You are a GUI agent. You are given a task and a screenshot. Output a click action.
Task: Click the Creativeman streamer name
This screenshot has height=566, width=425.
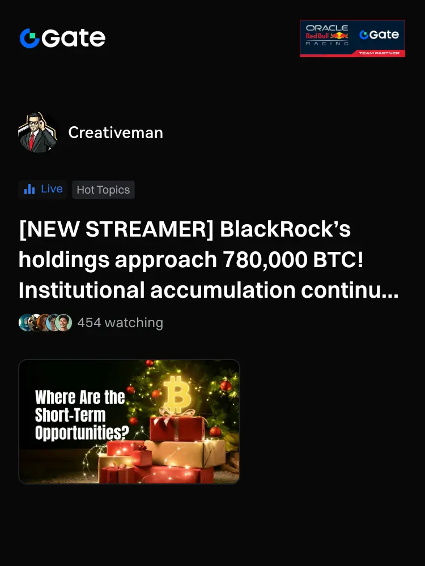(x=116, y=132)
